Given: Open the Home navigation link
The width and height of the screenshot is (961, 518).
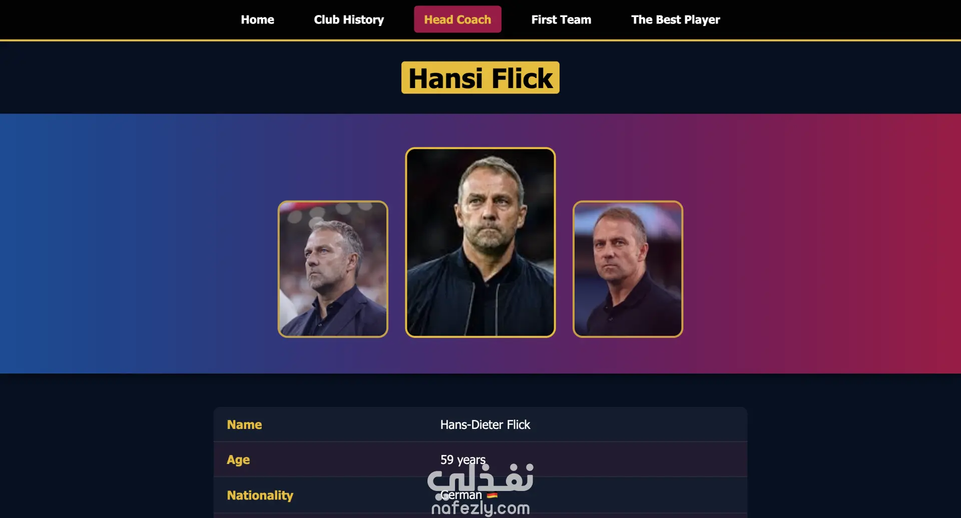Looking at the screenshot, I should click(x=257, y=20).
